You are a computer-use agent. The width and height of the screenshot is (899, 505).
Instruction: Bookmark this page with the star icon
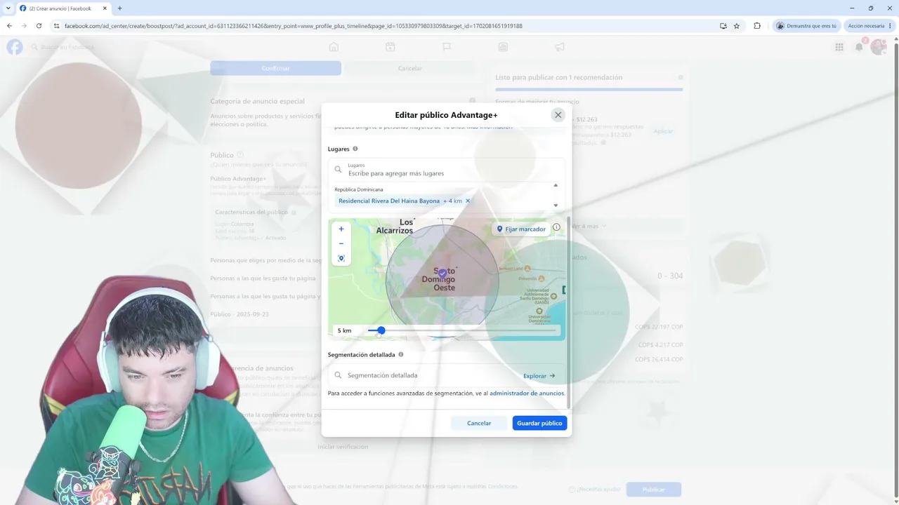point(737,26)
